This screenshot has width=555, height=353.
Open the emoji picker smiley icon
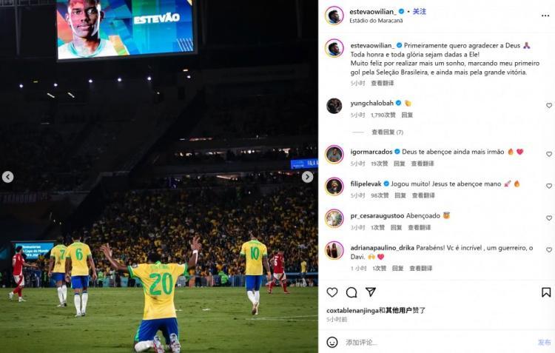click(332, 342)
